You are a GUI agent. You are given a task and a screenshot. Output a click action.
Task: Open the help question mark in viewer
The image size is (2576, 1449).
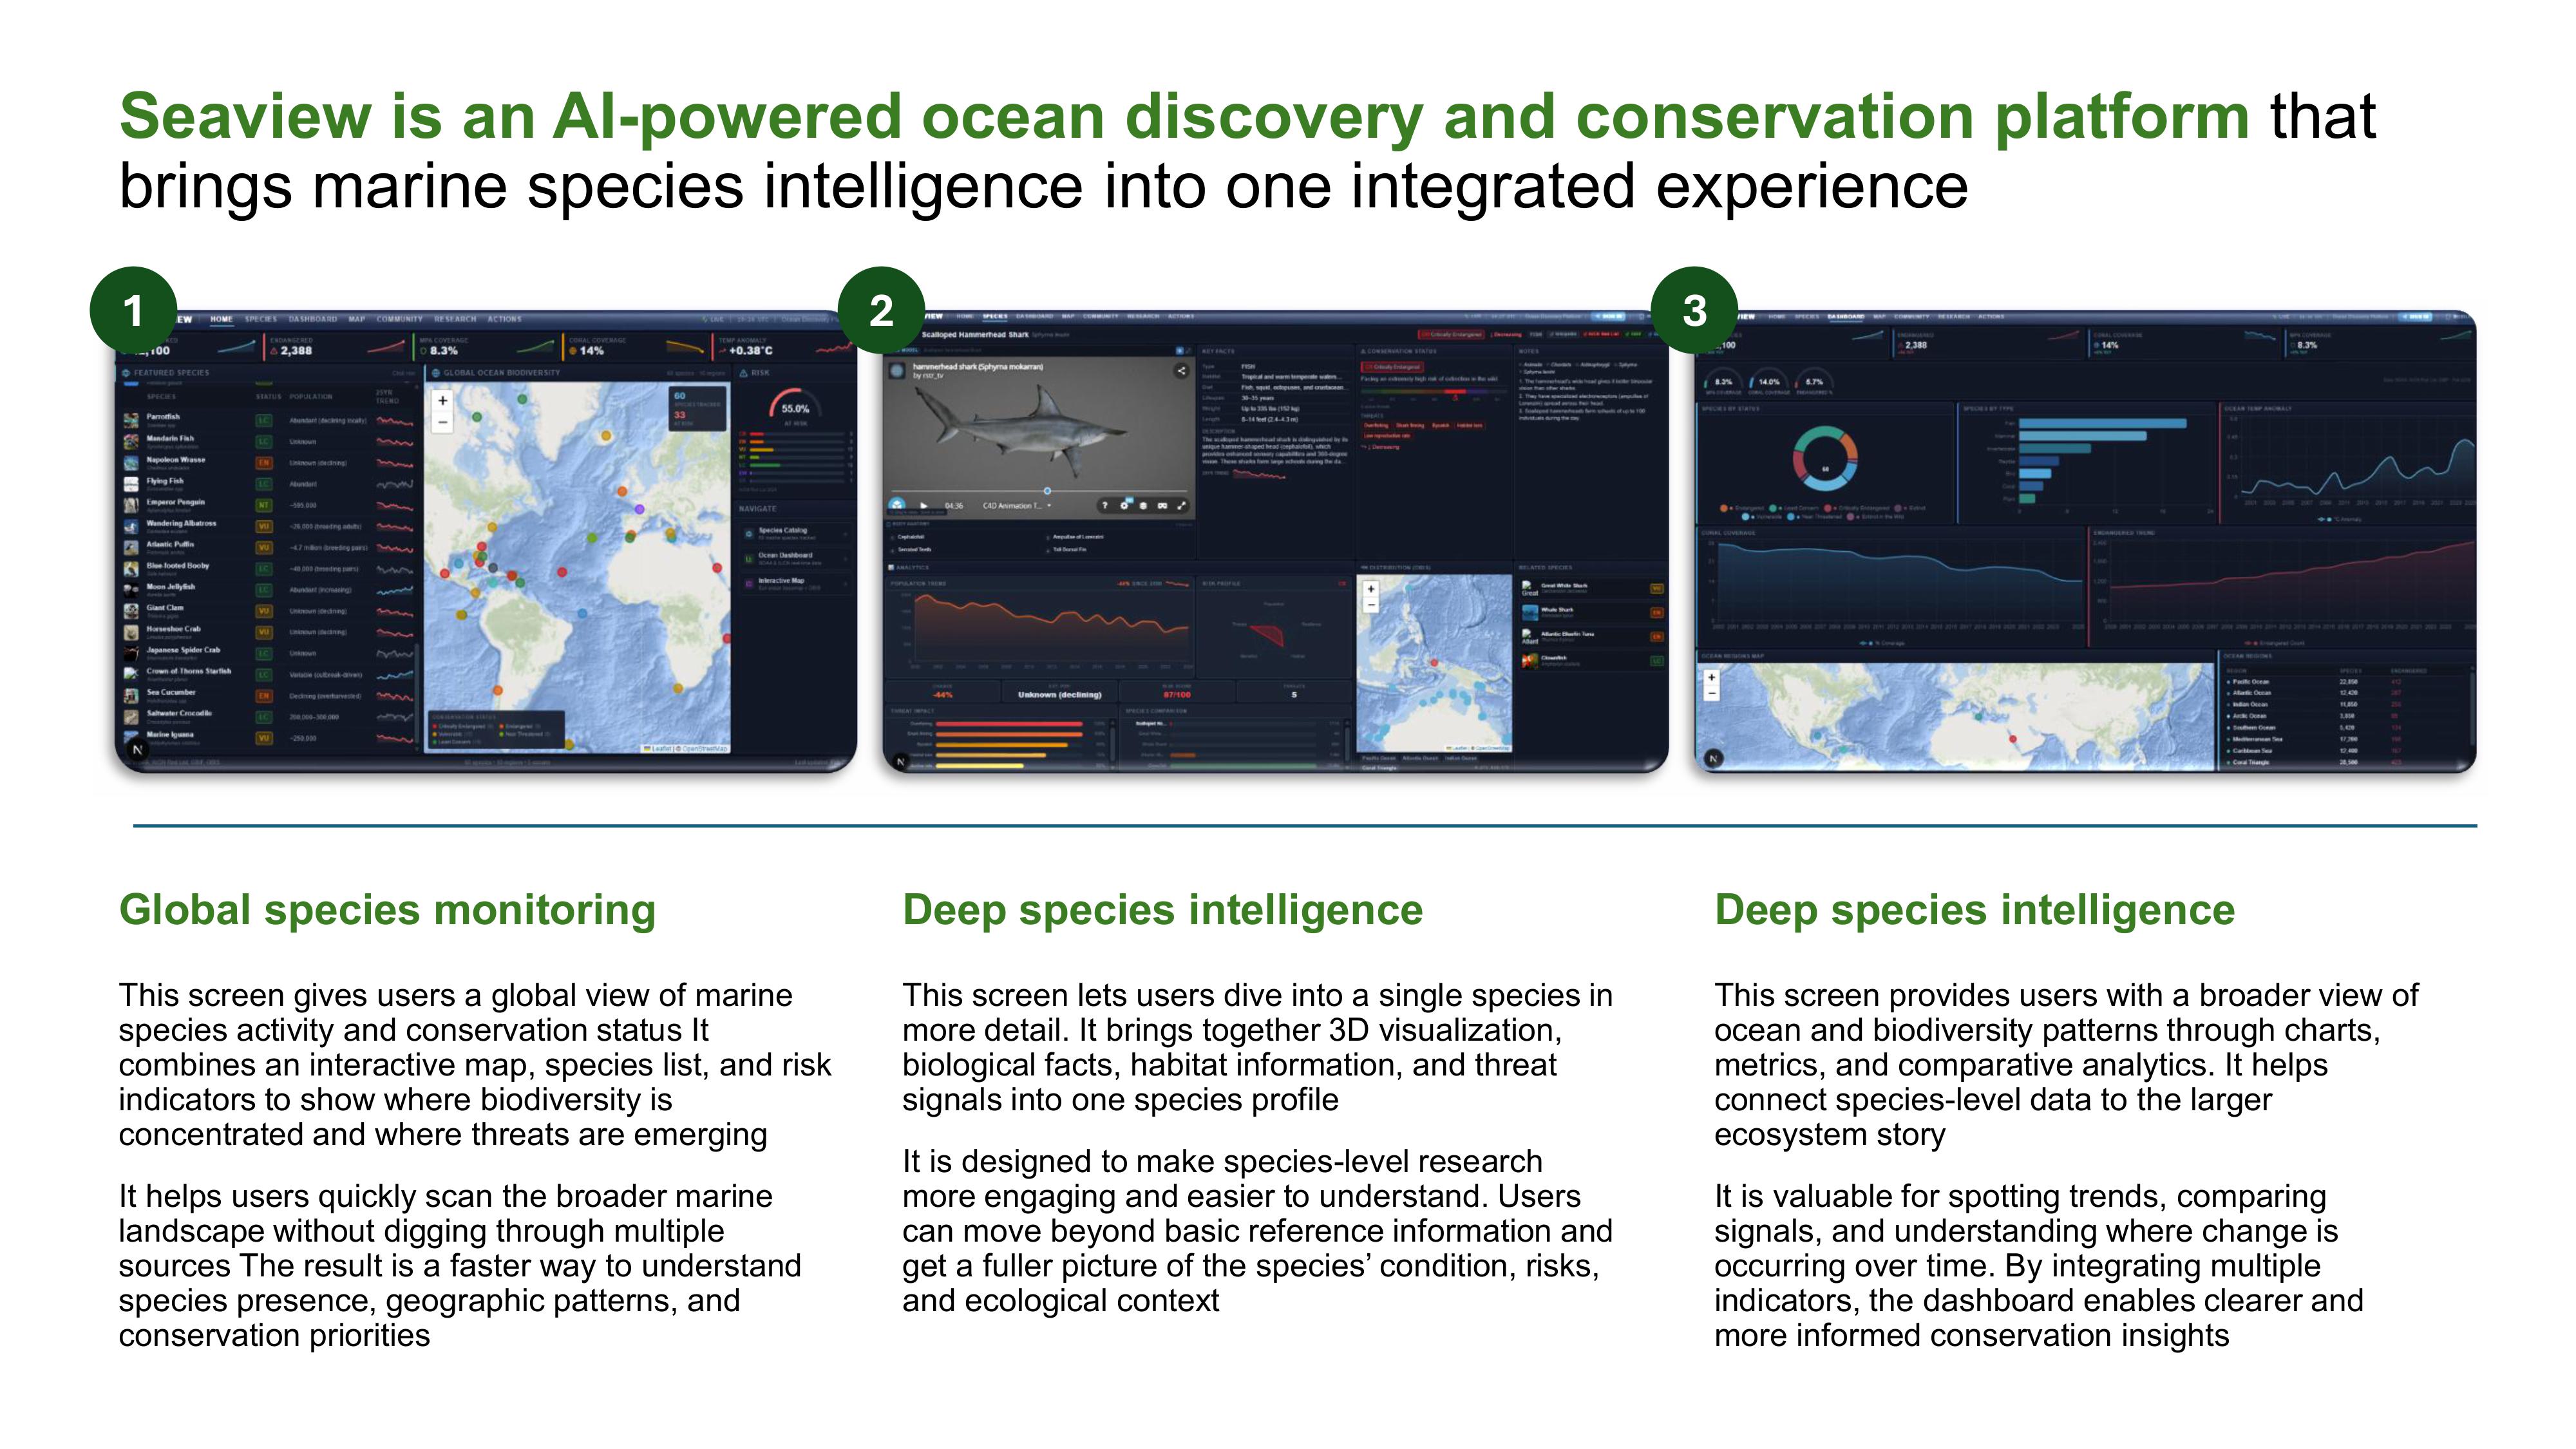coord(1105,506)
